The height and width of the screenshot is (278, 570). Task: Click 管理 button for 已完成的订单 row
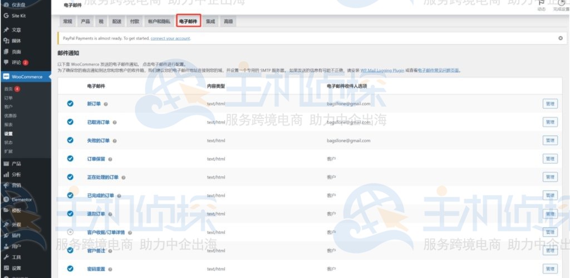click(x=550, y=195)
